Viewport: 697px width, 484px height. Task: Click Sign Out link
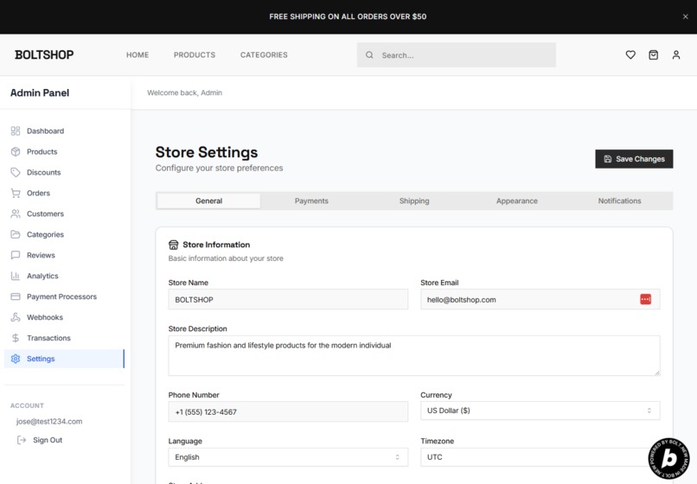(48, 440)
